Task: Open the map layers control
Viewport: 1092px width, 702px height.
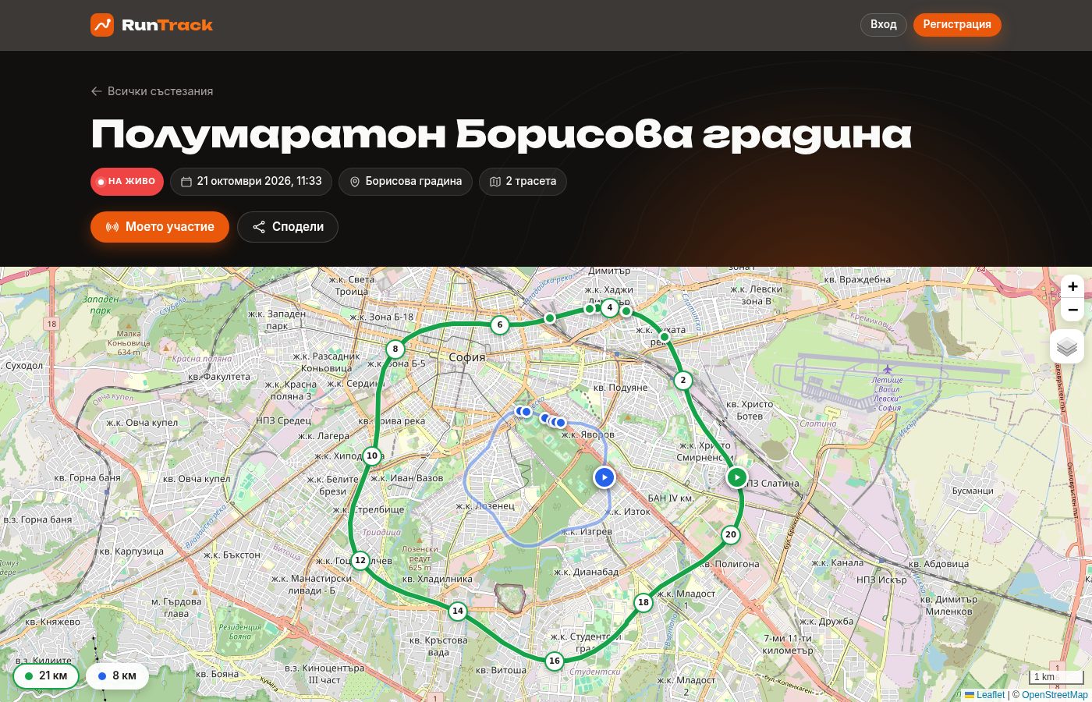Action: pos(1067,346)
